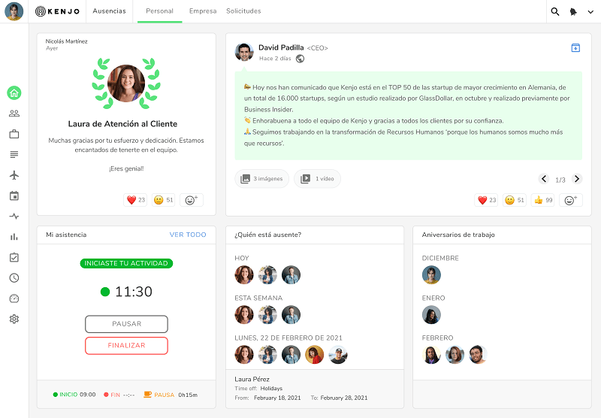Toggle the heart reaction on Laura's card
This screenshot has width=601, height=418.
[136, 200]
